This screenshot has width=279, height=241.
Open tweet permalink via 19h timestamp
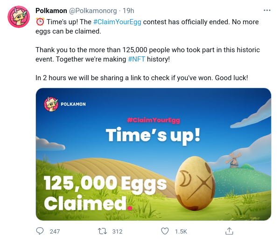(128, 11)
